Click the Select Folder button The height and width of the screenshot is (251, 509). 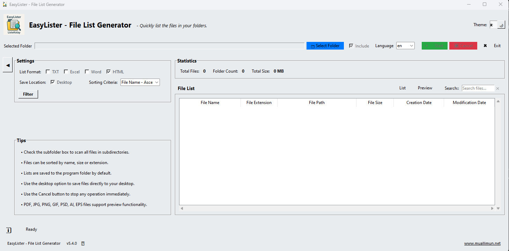pos(325,46)
